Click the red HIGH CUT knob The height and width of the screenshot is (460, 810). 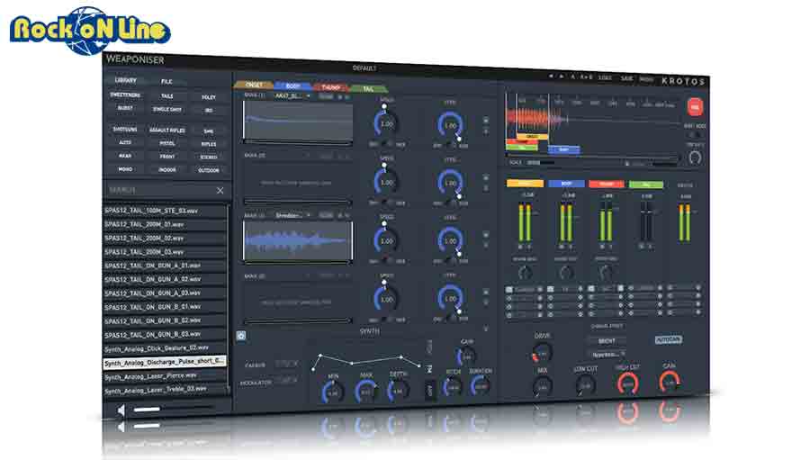(627, 384)
